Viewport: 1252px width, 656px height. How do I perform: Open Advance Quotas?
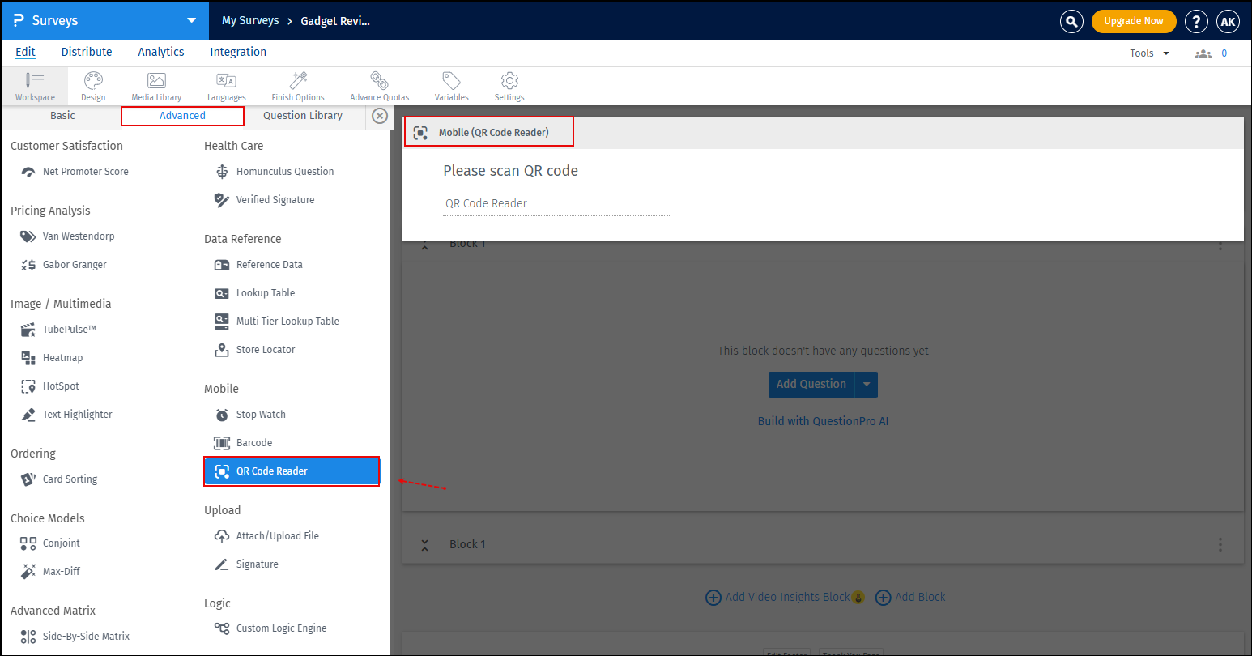coord(379,86)
